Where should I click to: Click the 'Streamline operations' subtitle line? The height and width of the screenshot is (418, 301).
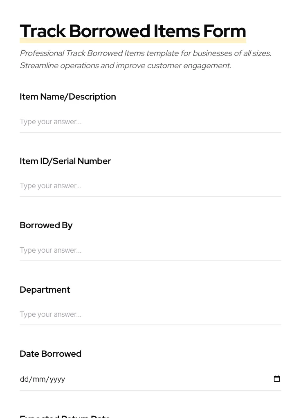(125, 66)
